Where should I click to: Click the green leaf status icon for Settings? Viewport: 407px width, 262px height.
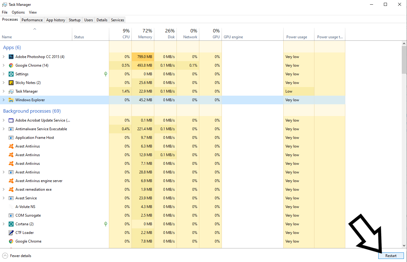pyautogui.click(x=106, y=74)
